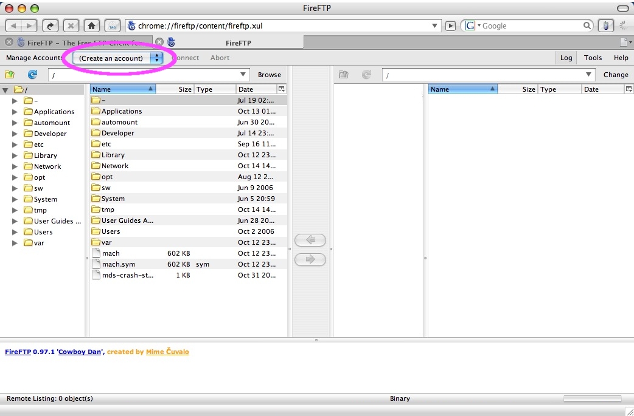The image size is (634, 416).
Task: Go to the browser home page
Action: coord(92,26)
